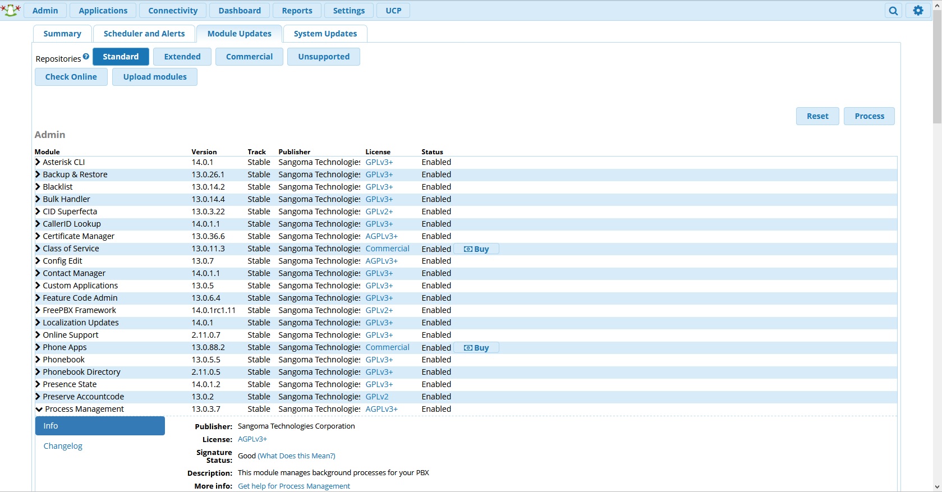942x492 pixels.
Task: Click the FreePBX frog logo icon
Action: [11, 10]
